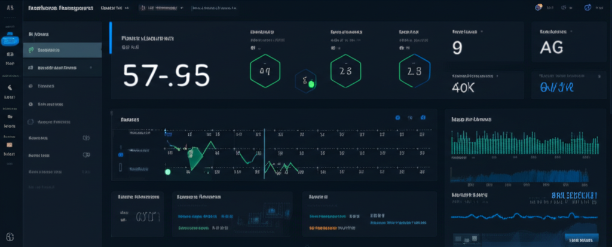Open the bottom-left corner sidebar icon
This screenshot has height=247, width=612.
[10, 236]
